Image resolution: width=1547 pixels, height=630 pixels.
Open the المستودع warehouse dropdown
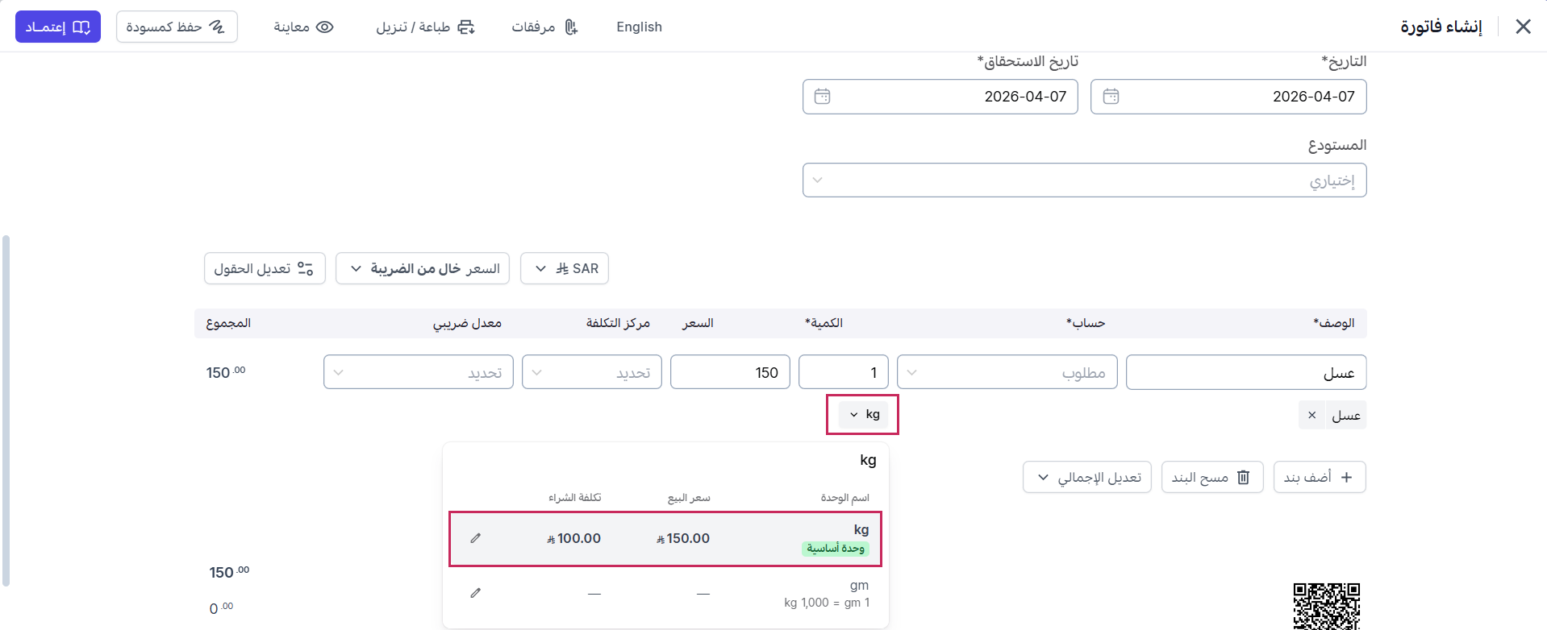point(1084,180)
